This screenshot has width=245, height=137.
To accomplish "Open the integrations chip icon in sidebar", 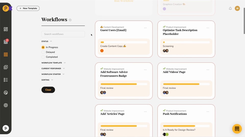I will pos(6,105).
